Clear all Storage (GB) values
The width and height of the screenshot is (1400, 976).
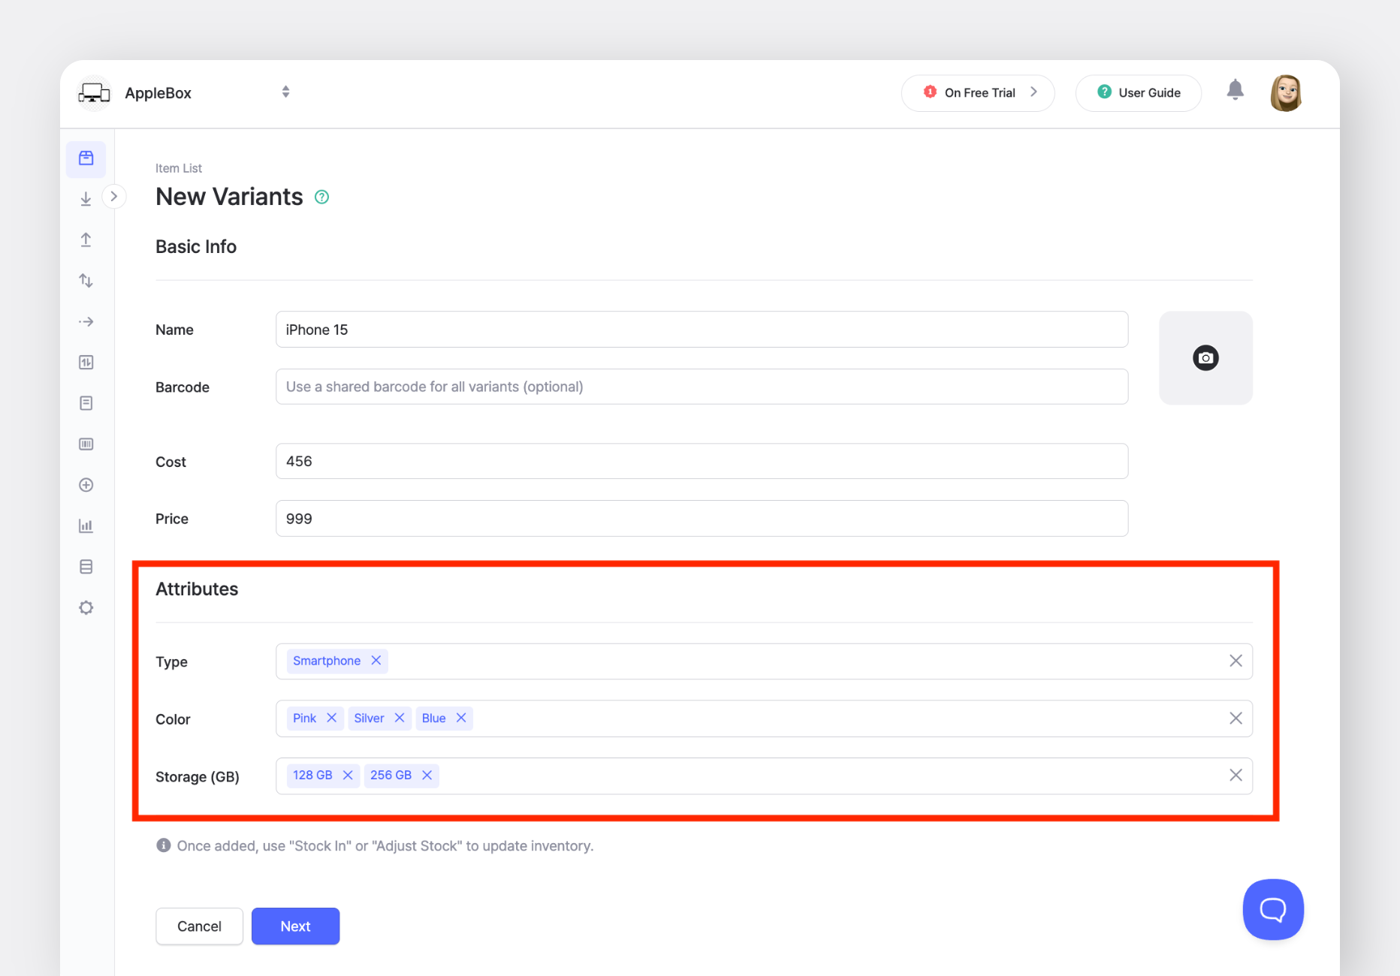point(1236,776)
